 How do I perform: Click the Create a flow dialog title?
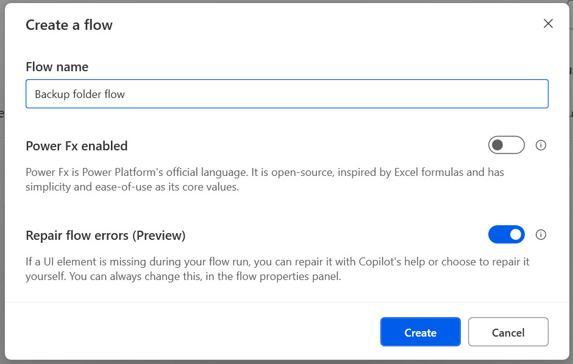[69, 25]
